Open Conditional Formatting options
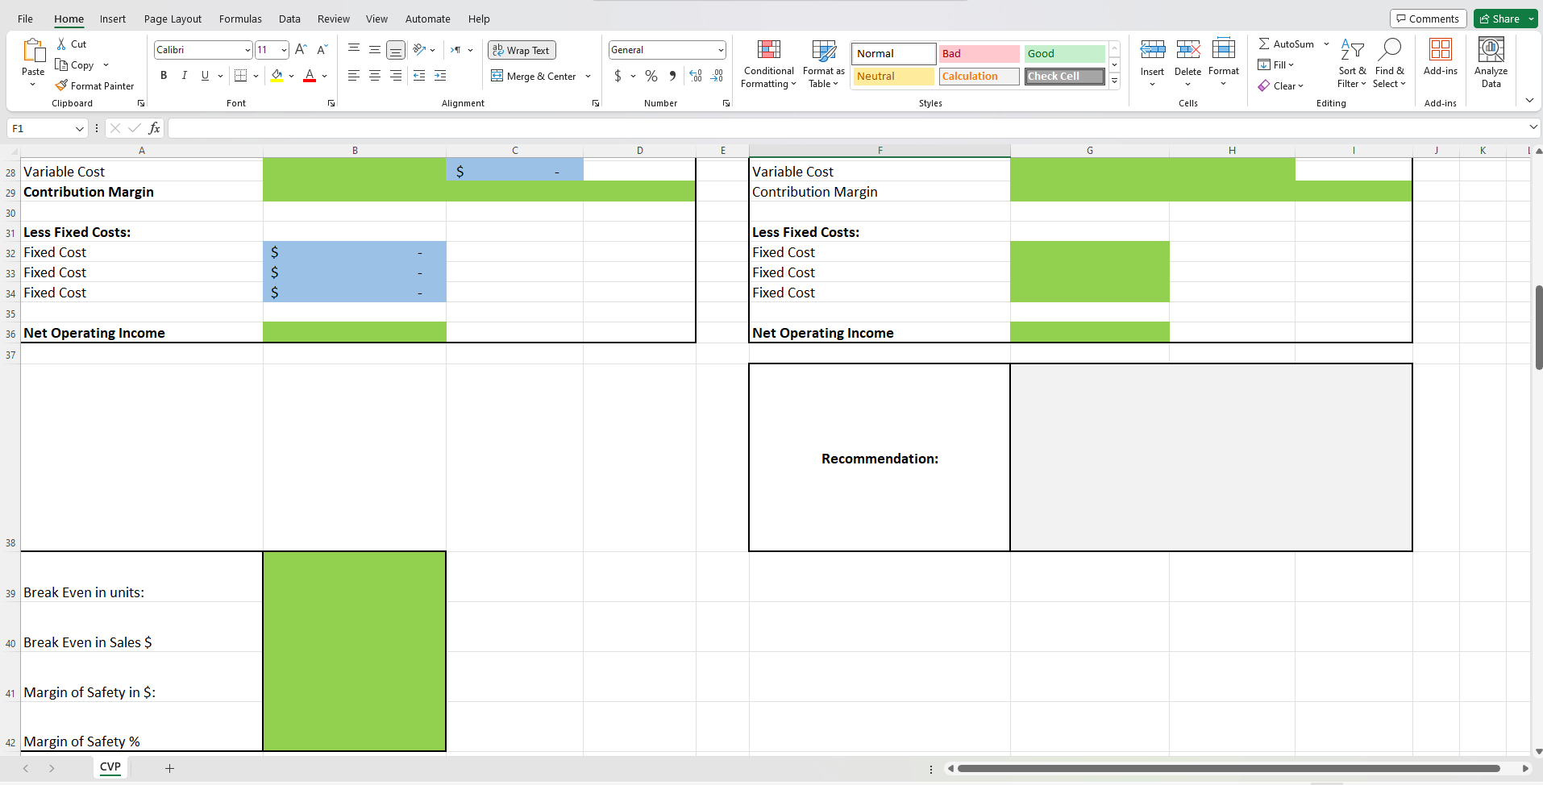 [x=768, y=64]
